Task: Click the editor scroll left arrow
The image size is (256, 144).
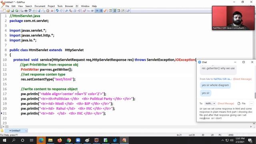Action: [4, 126]
